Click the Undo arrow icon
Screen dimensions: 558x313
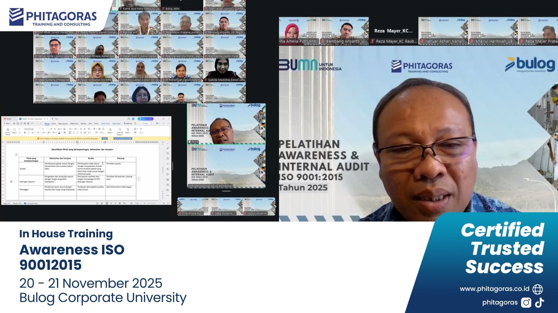click(32, 123)
